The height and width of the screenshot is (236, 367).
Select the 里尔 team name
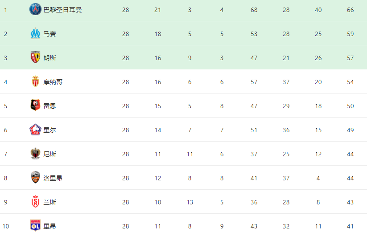50,130
